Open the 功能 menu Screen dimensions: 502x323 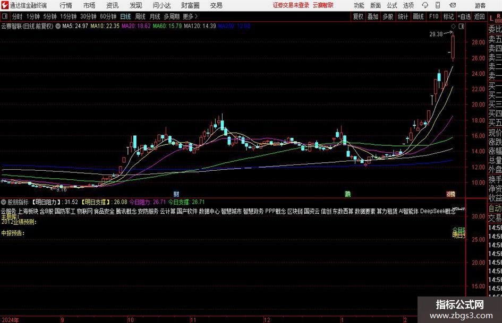(359, 5)
